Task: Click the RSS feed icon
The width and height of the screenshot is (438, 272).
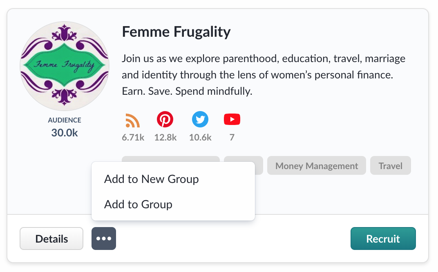Action: tap(133, 120)
